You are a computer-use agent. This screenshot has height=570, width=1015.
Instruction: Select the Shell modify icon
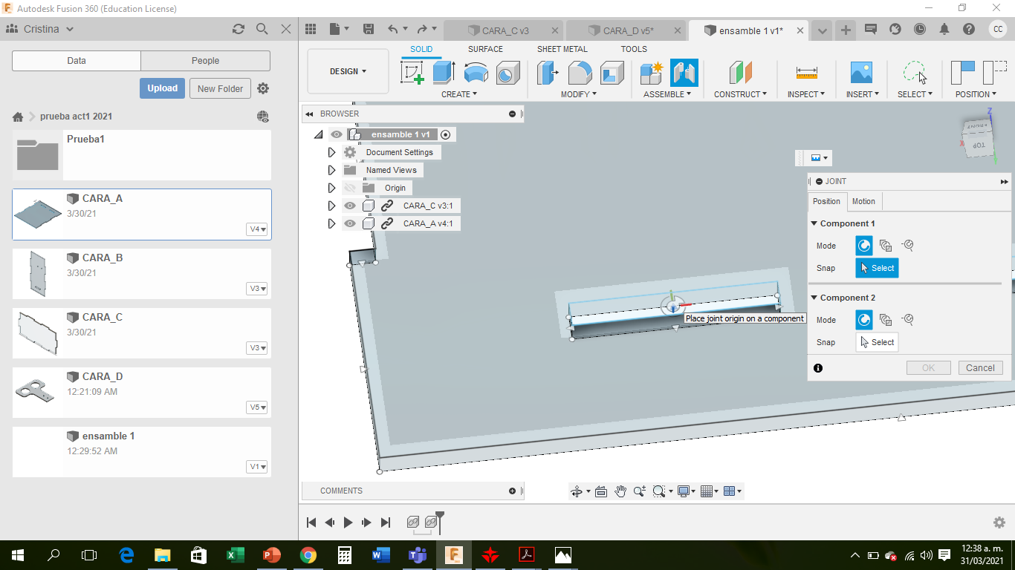612,73
